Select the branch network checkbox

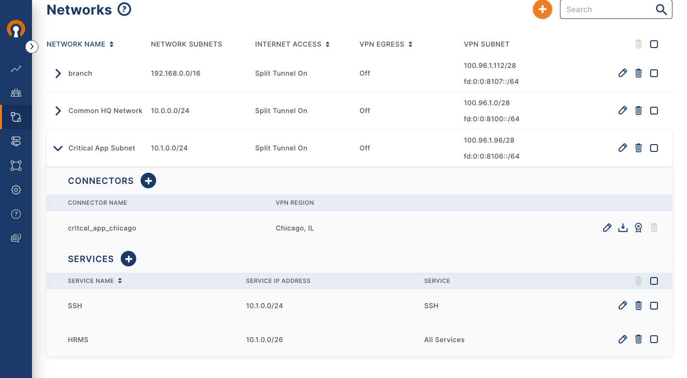click(654, 73)
